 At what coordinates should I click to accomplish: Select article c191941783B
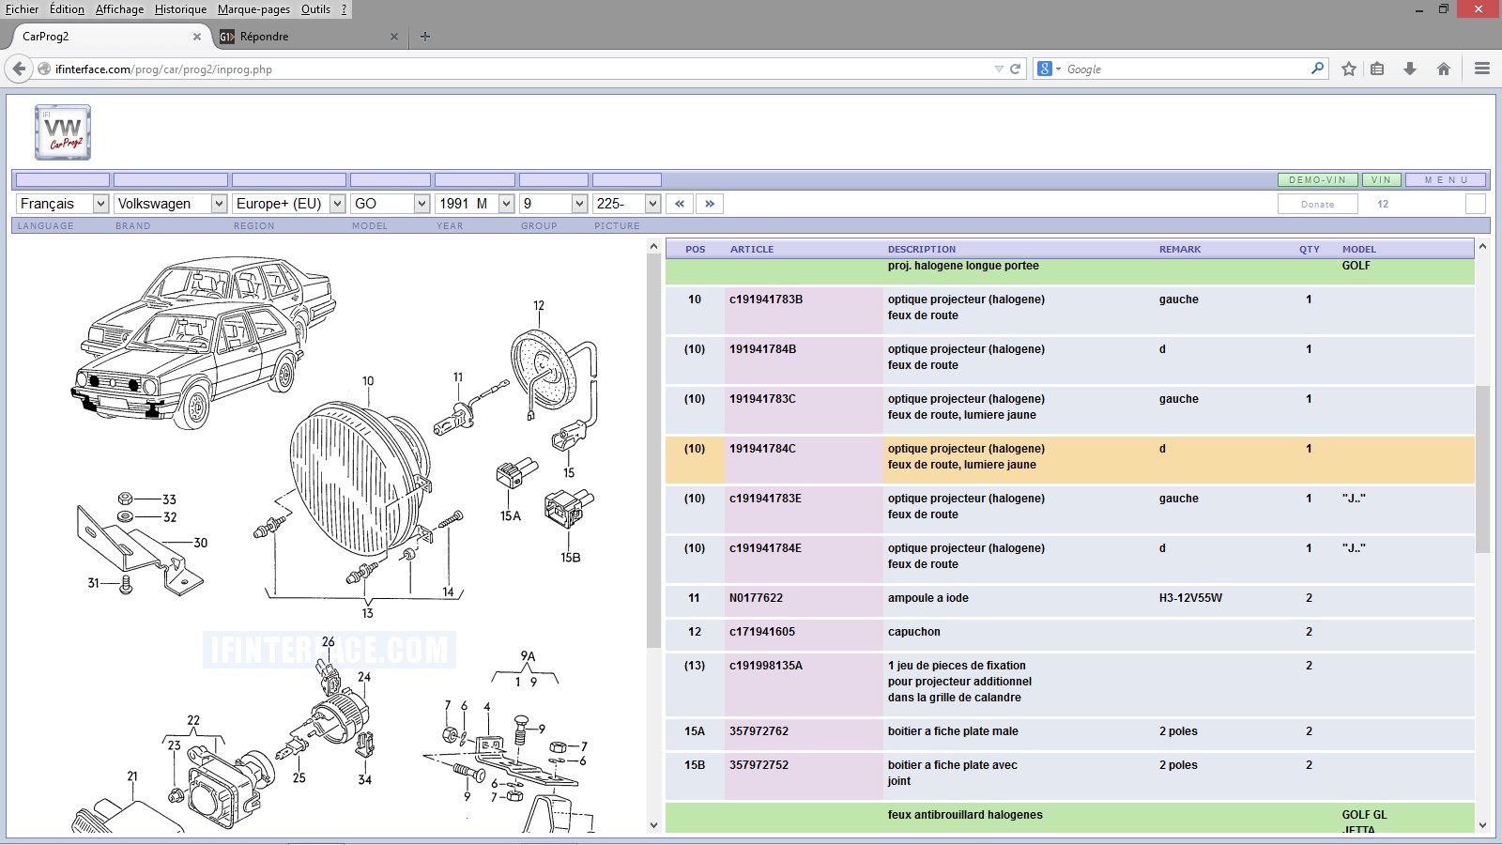click(766, 300)
